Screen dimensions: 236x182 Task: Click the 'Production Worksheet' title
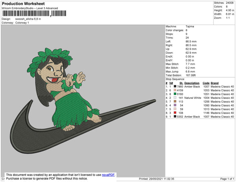point(23,4)
